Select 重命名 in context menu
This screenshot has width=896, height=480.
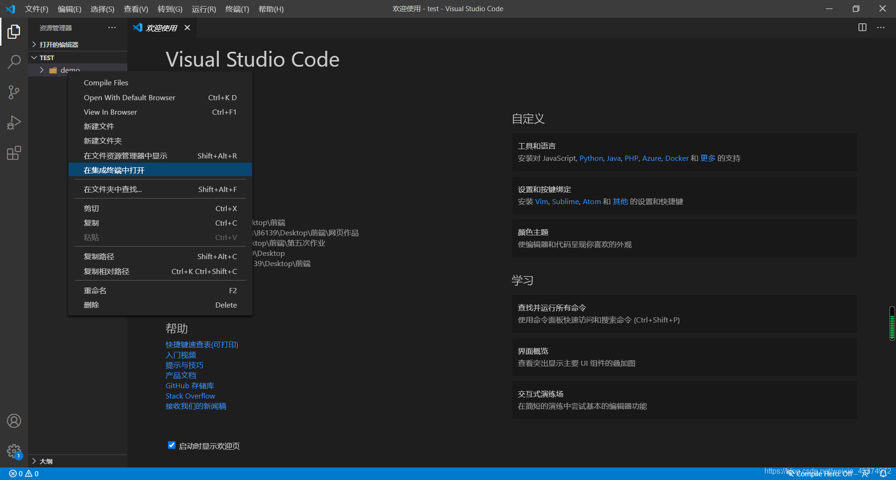(160, 290)
